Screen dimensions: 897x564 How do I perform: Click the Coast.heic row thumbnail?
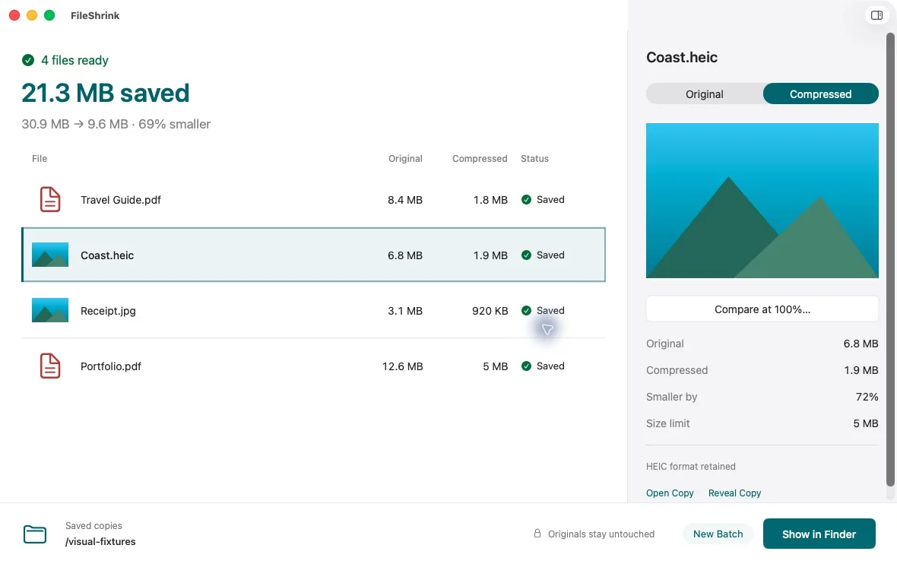coord(50,255)
